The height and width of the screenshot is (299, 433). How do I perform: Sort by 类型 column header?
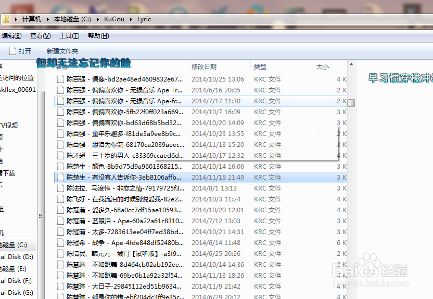[260, 66]
